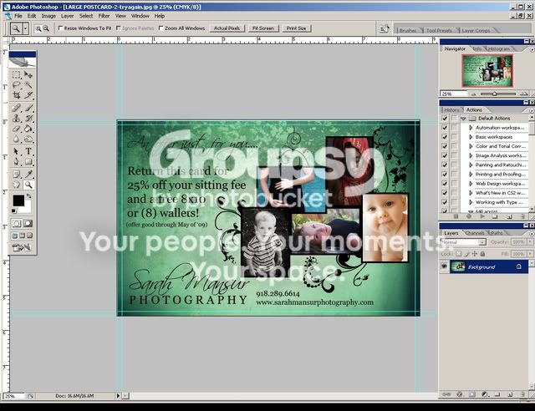Click the foreground color swatch
Viewport: 535px width, 411px height.
18,200
